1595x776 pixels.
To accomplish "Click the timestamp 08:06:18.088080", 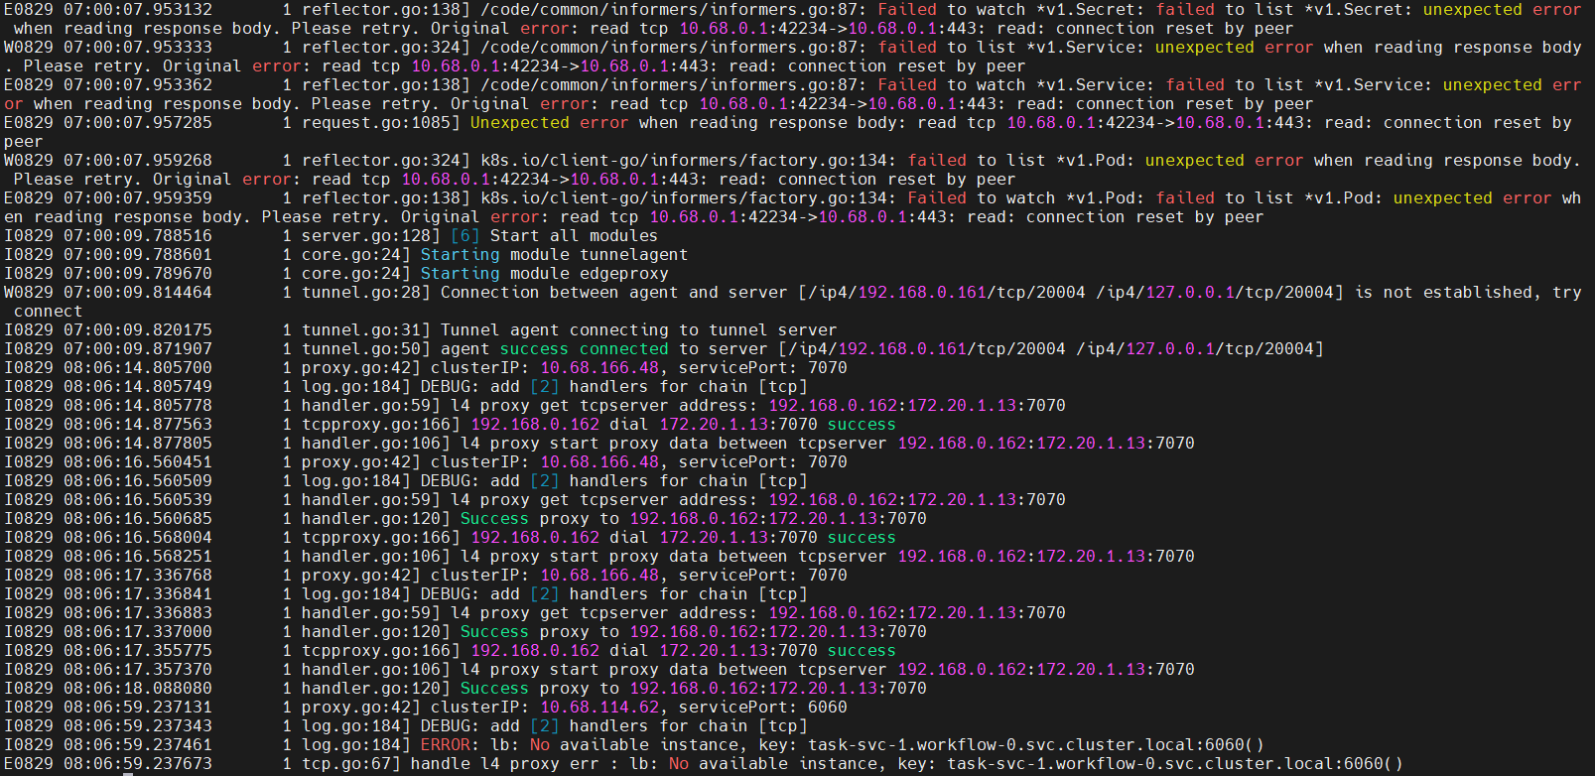I will 138,689.
